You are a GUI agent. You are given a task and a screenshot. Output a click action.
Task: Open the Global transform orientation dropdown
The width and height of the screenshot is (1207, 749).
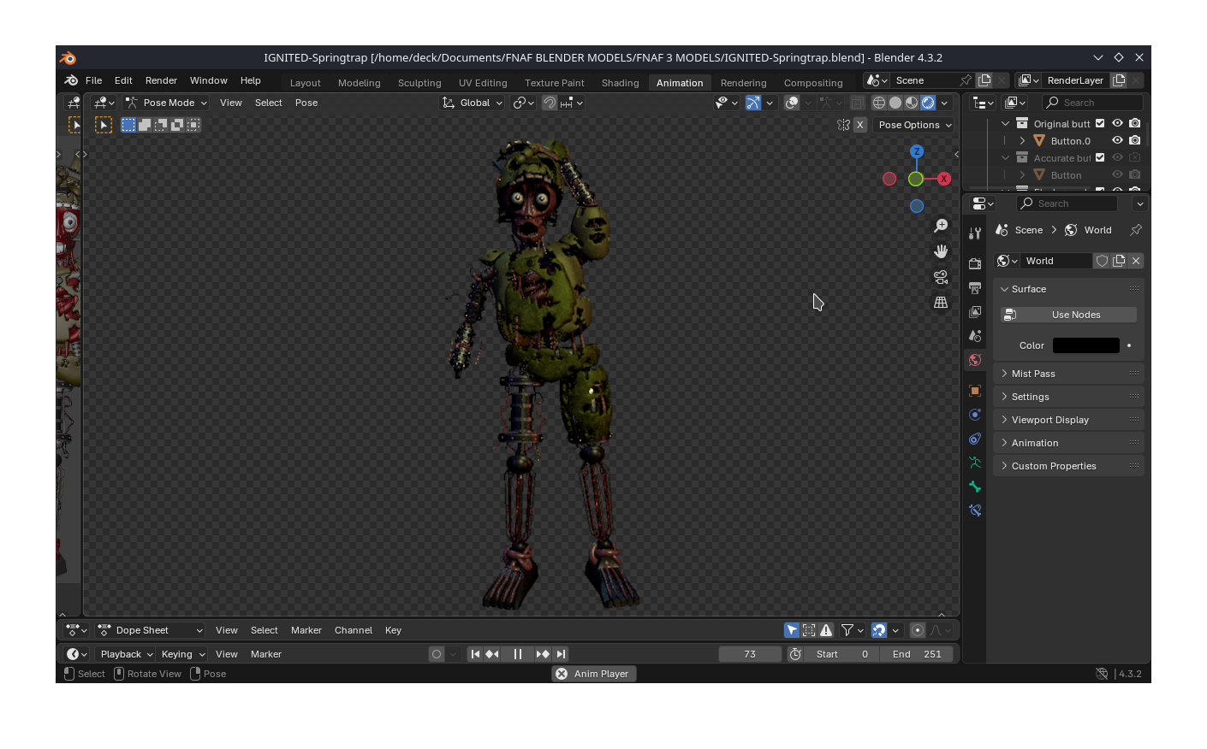tap(472, 103)
